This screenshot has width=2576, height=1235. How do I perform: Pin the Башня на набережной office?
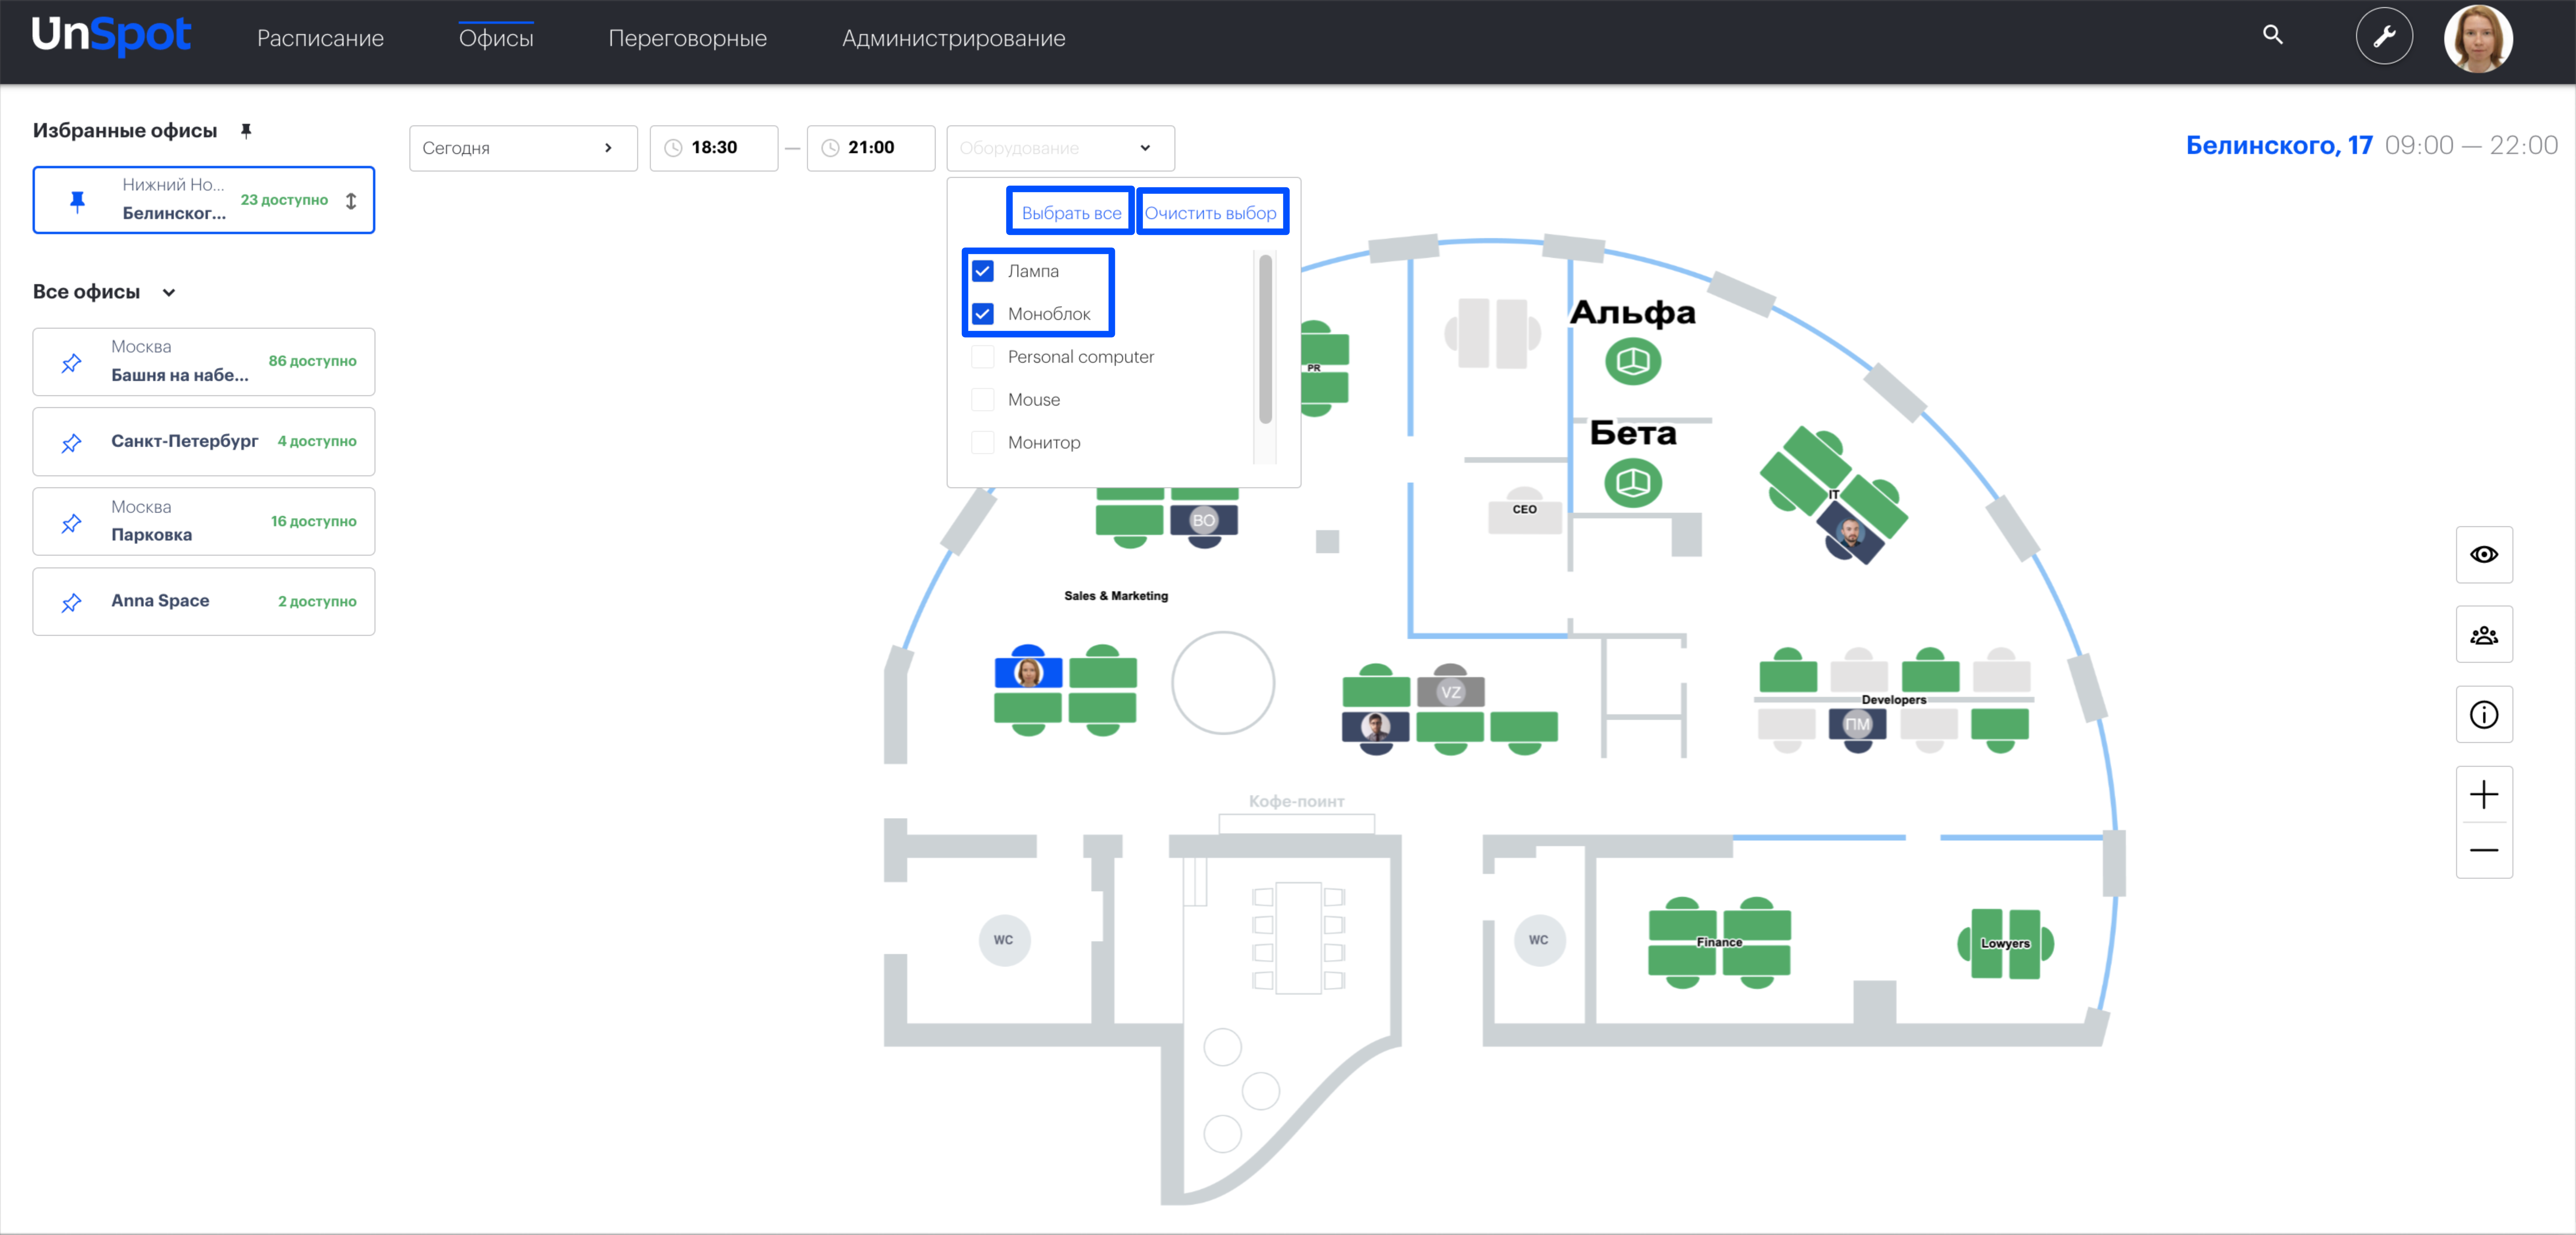[71, 363]
